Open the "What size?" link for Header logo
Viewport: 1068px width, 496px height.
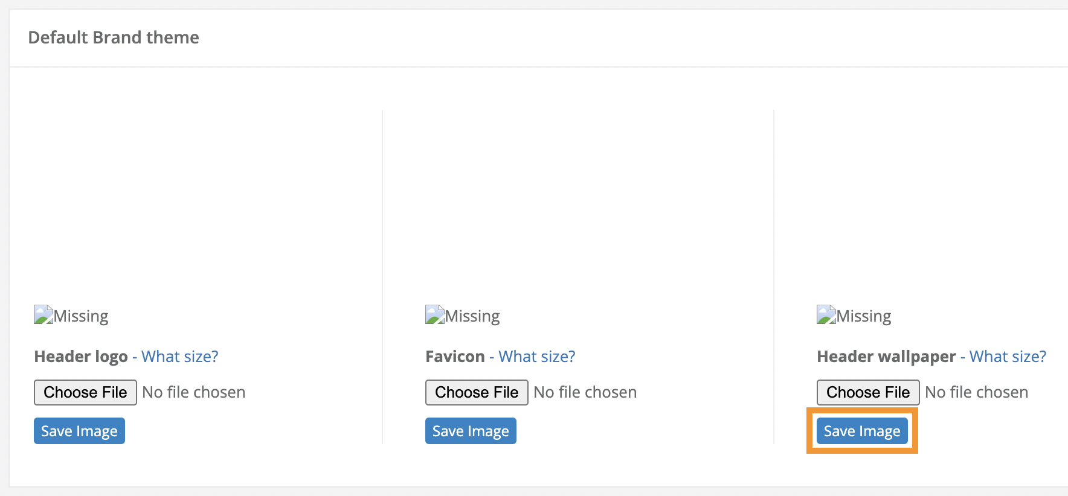(179, 356)
